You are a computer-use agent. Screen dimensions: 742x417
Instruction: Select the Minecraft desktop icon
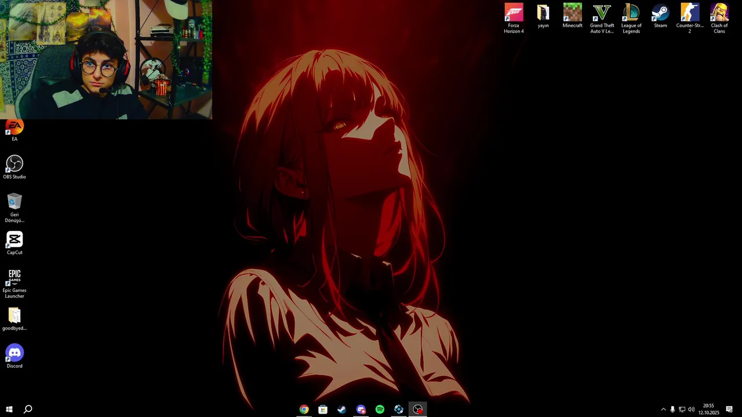(x=572, y=16)
